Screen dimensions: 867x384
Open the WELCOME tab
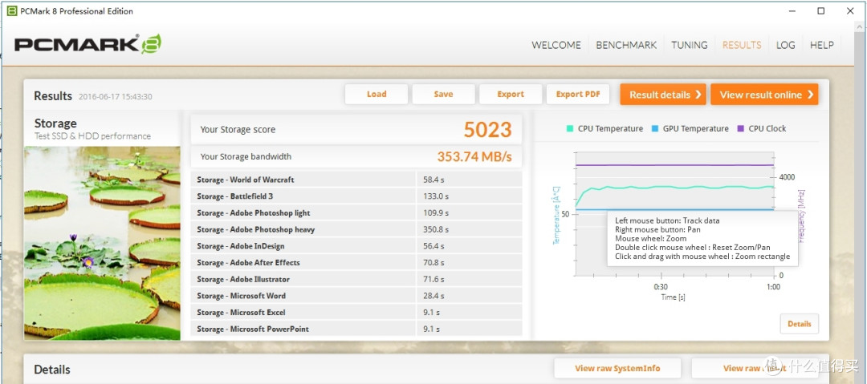coord(556,46)
